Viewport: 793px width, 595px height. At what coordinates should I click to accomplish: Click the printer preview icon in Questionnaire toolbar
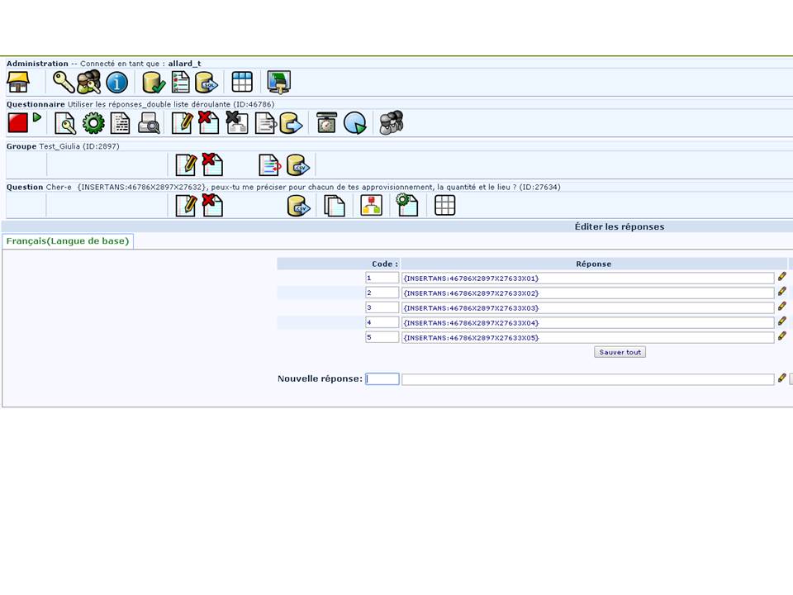point(149,123)
